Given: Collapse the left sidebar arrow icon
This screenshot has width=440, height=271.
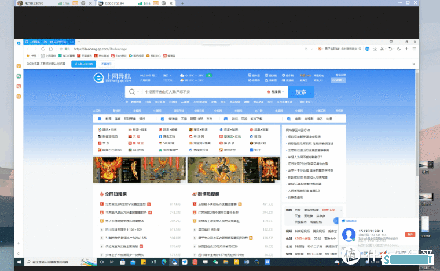Looking at the screenshot, I should [19, 253].
